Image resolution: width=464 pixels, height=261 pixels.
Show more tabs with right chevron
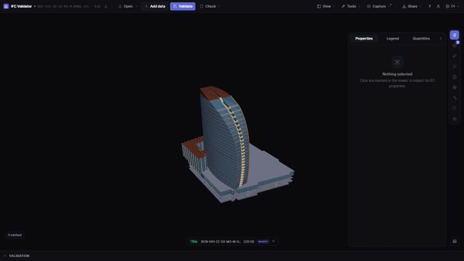(x=440, y=38)
